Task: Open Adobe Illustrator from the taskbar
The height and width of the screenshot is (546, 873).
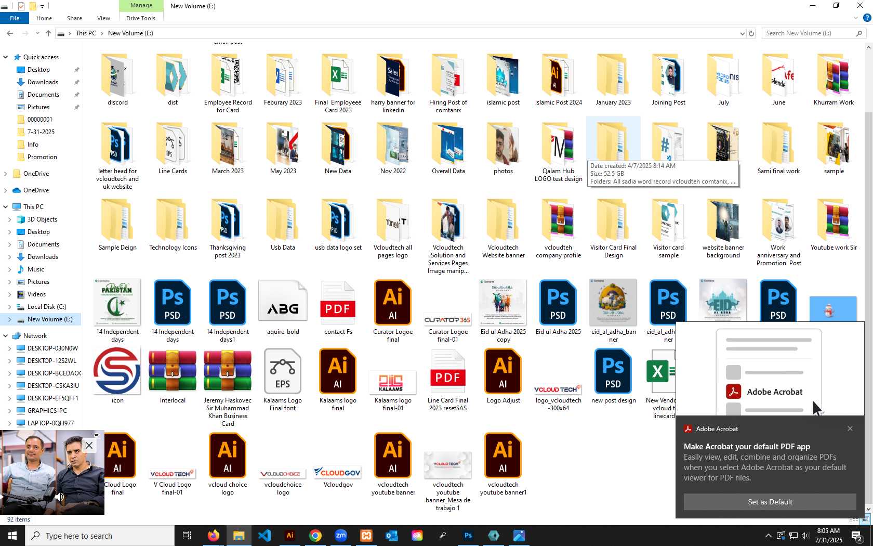Action: [290, 536]
